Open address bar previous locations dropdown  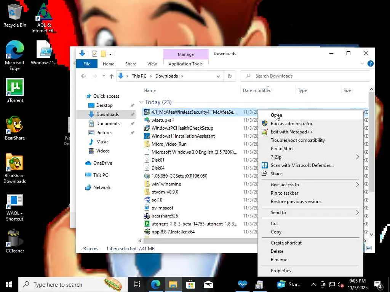pos(218,76)
